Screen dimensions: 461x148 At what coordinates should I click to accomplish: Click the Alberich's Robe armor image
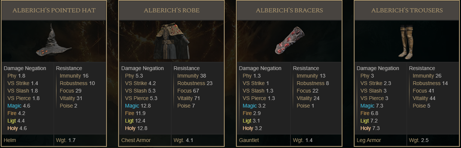171,41
